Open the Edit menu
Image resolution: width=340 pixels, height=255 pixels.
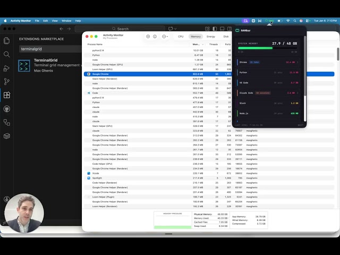coord(45,21)
